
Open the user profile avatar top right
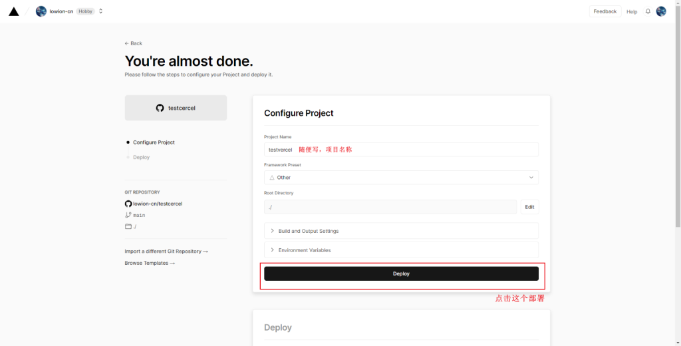(661, 11)
